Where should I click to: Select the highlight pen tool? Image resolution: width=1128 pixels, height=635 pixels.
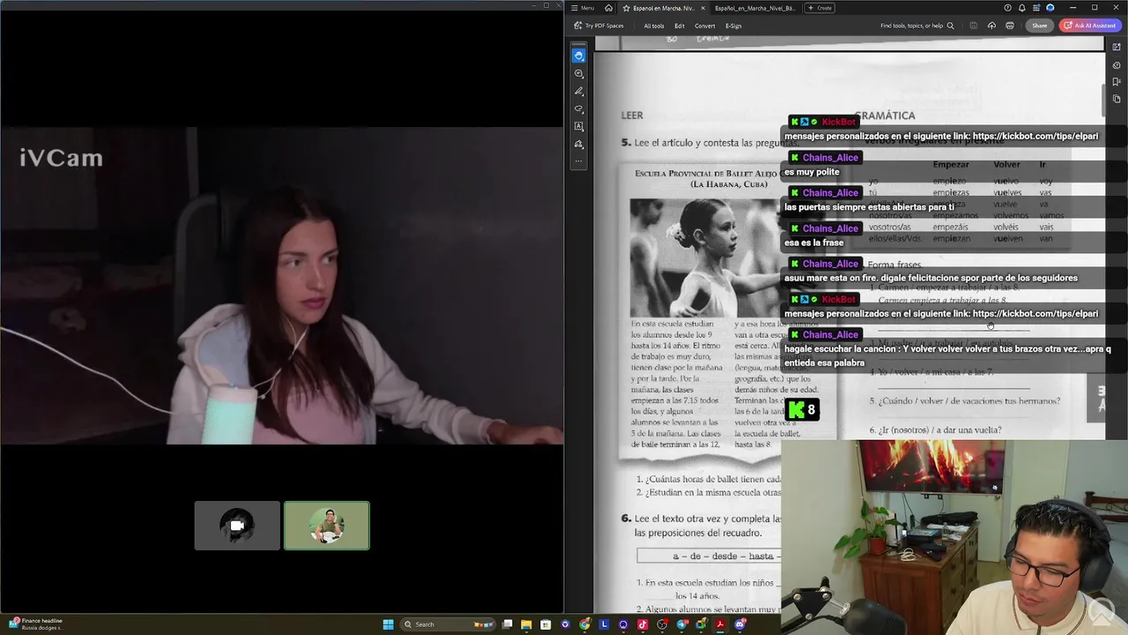(x=579, y=91)
